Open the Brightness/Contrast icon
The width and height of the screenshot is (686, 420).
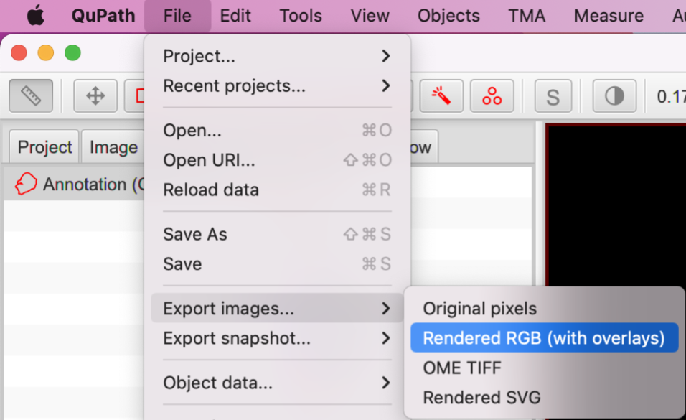tap(614, 95)
